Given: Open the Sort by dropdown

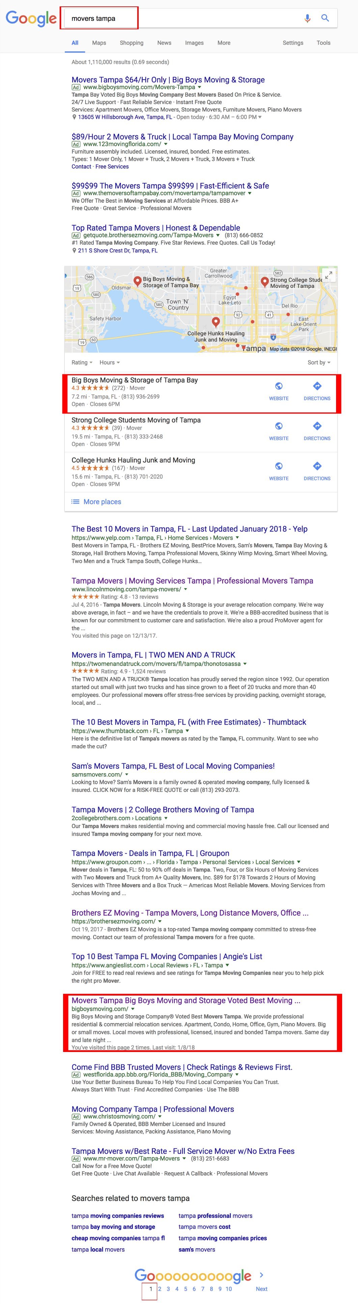Looking at the screenshot, I should click(319, 362).
